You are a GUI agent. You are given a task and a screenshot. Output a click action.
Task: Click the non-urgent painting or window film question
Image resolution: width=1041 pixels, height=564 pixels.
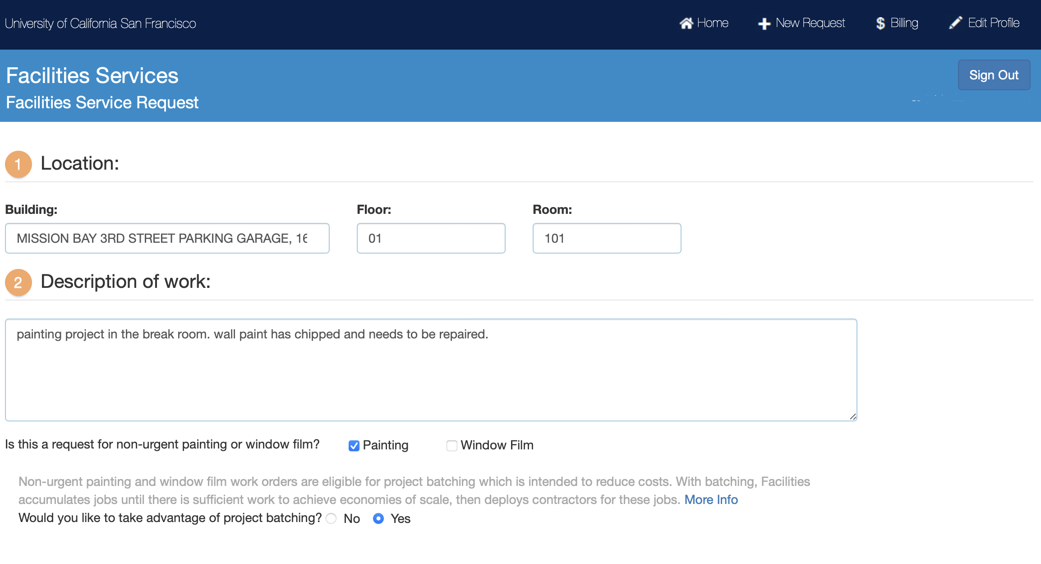(x=162, y=444)
